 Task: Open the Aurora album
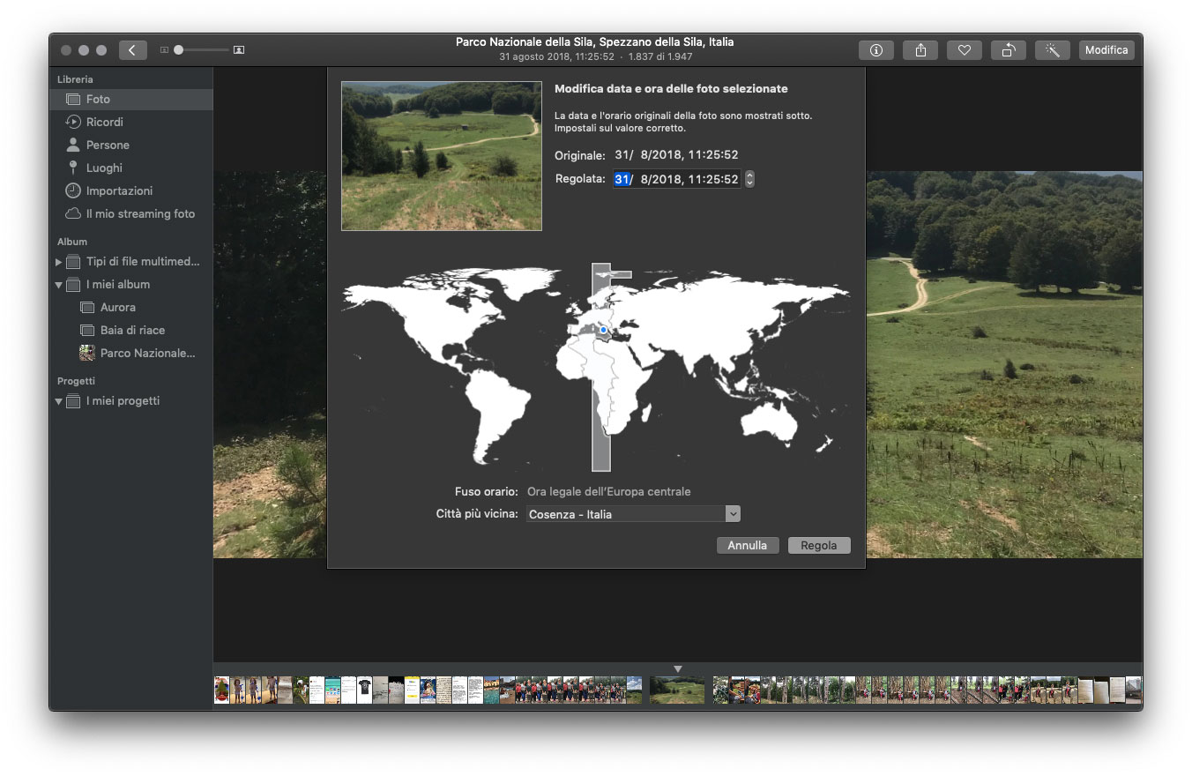(117, 308)
